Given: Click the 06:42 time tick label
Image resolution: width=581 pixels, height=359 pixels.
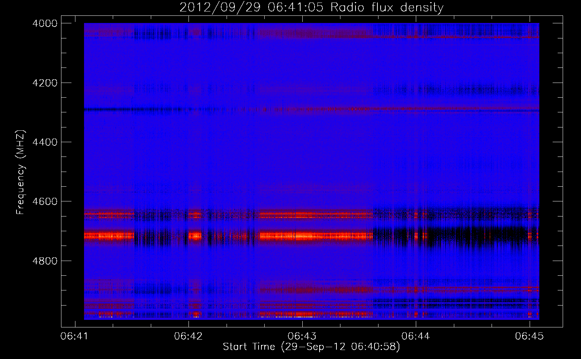Looking at the screenshot, I should pos(189,336).
